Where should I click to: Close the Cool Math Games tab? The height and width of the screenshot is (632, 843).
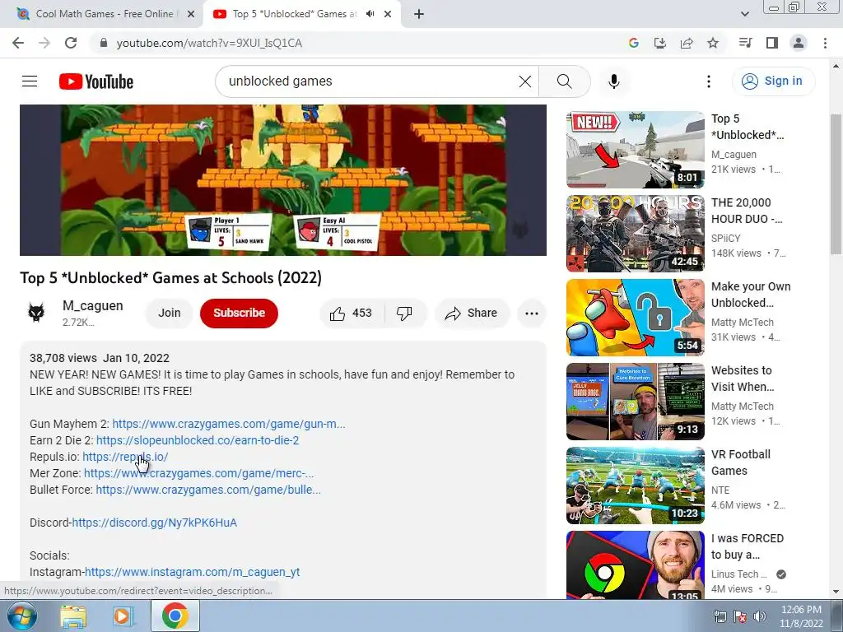191,14
